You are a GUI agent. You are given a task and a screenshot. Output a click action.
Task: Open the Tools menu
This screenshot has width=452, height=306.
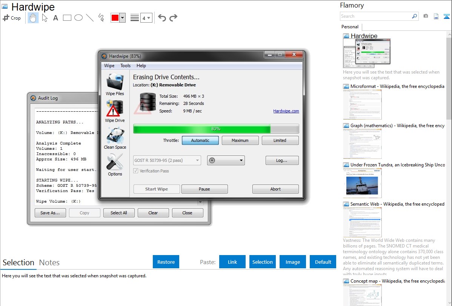pos(125,66)
